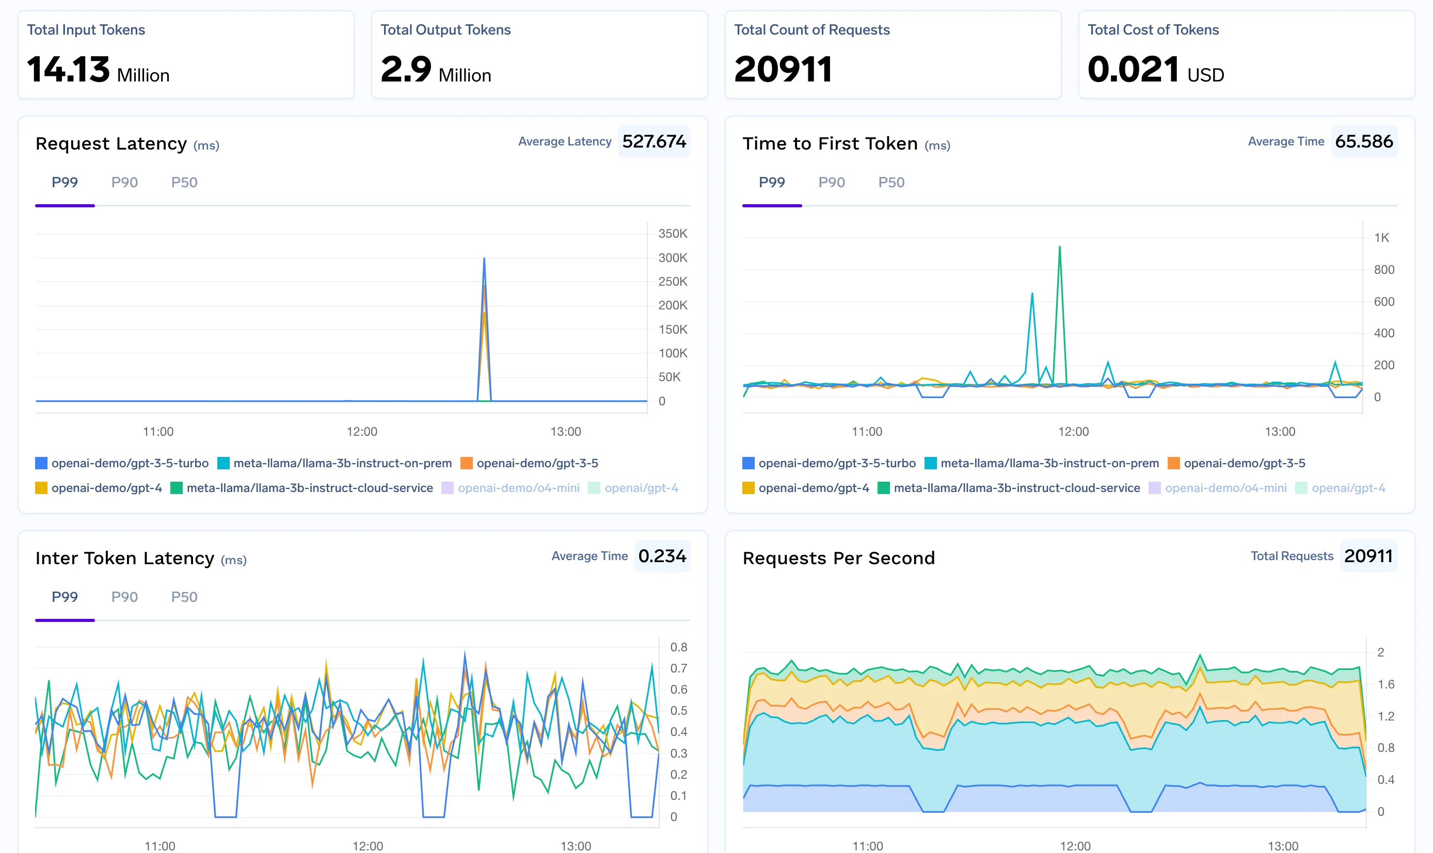The height and width of the screenshot is (853, 1433).
Task: Click orange openai-demo/gpt-3-5 swatch in Request Latency legend
Action: tap(467, 463)
